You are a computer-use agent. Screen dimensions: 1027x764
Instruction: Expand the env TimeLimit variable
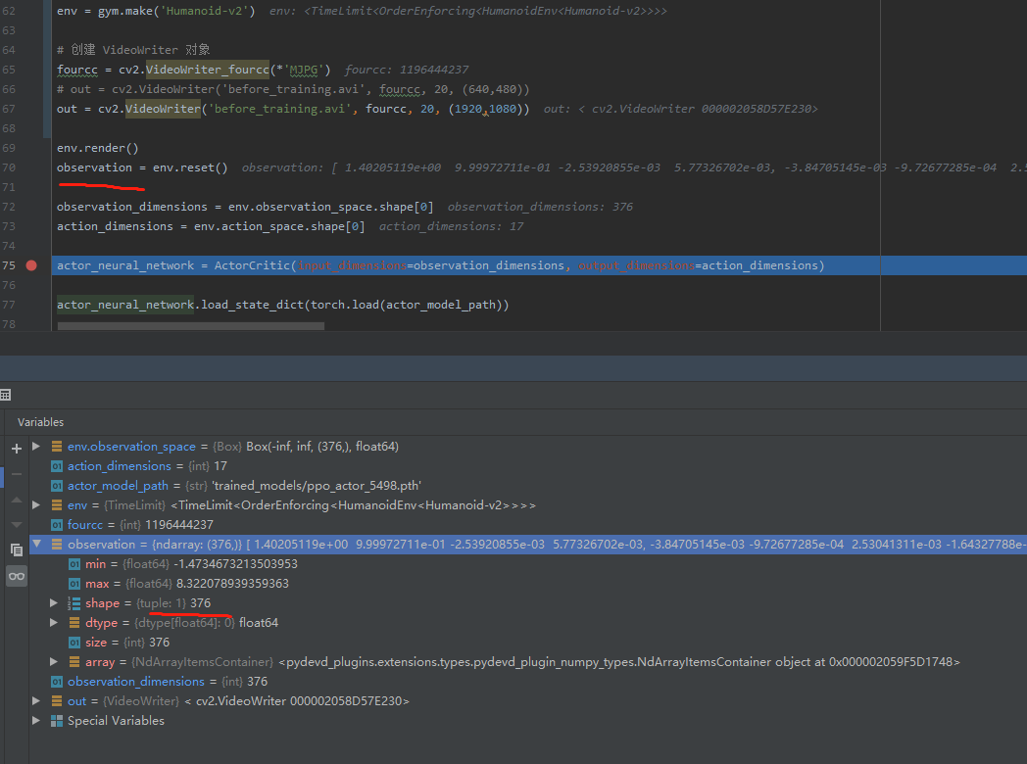pos(36,504)
